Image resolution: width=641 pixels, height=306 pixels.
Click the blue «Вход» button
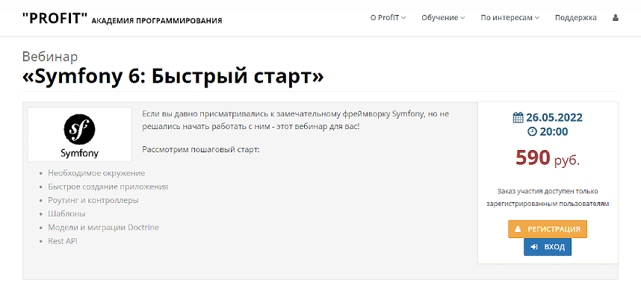coord(548,247)
